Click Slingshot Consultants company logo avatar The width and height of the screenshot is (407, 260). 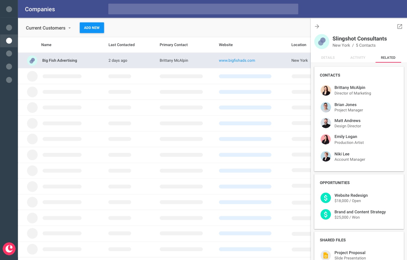tap(322, 42)
